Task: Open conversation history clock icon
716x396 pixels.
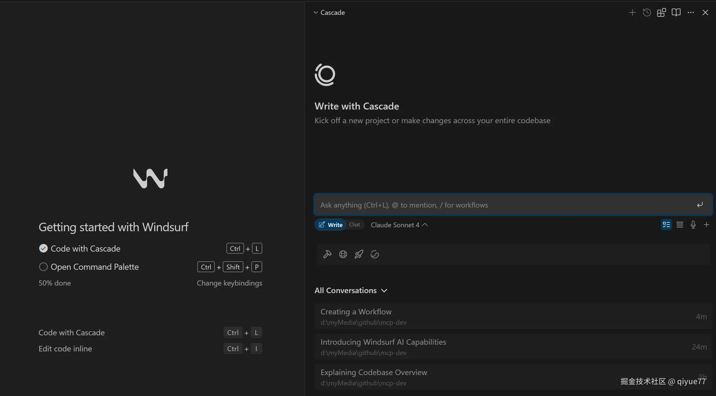Action: 647,12
